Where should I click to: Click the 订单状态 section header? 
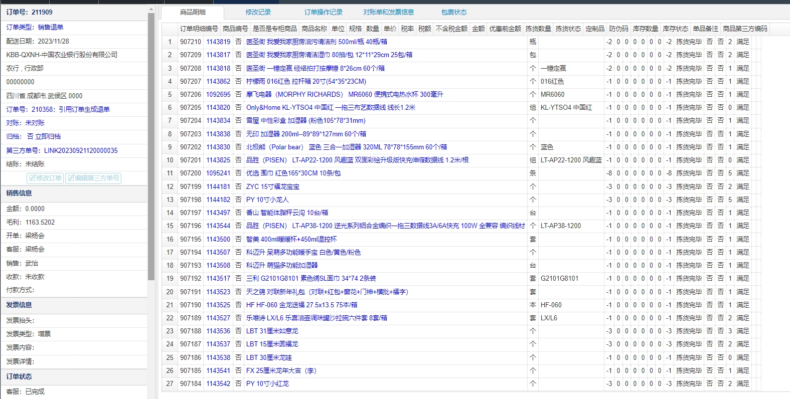tap(74, 376)
